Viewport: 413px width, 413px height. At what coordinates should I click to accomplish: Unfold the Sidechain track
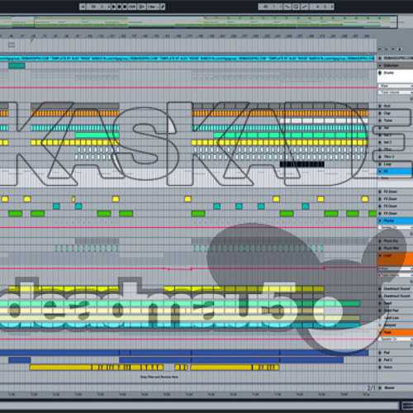tap(380, 65)
